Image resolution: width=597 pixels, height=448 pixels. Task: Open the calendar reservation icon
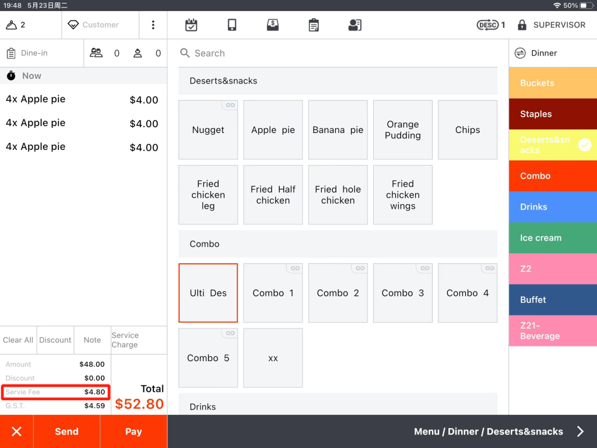191,25
